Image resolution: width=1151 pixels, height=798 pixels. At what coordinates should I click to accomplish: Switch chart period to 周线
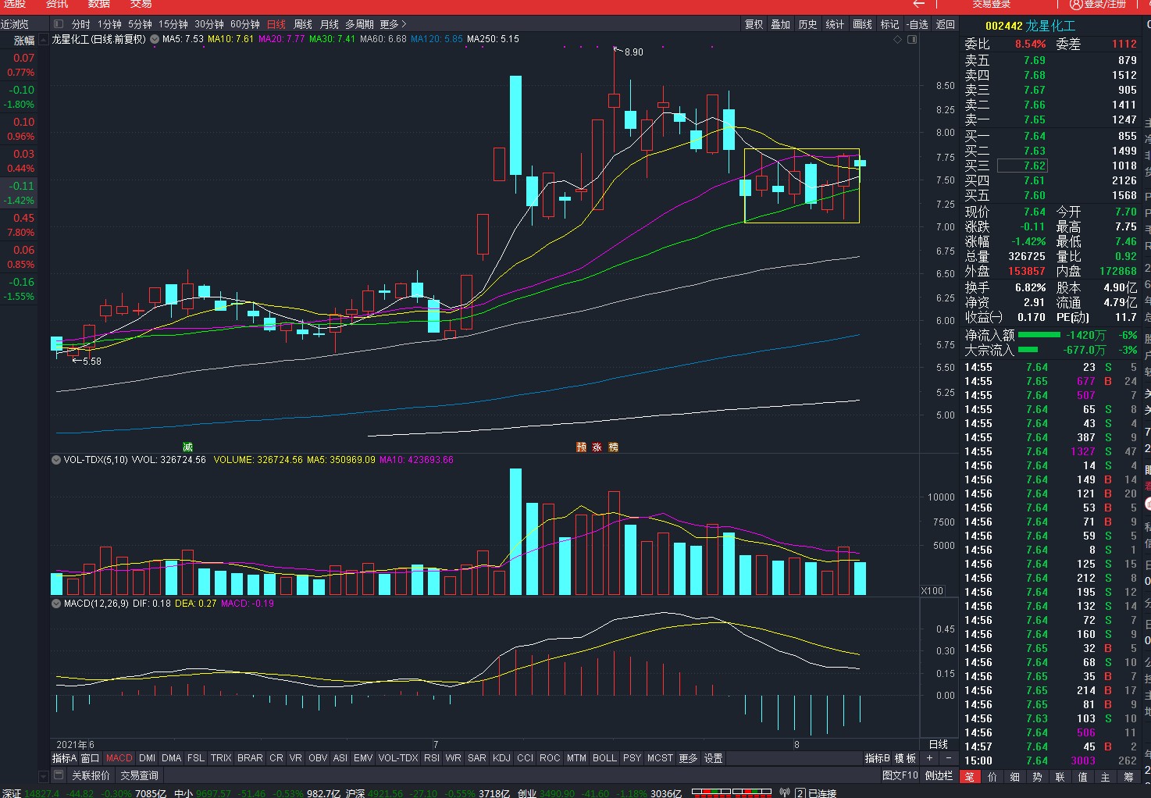303,24
